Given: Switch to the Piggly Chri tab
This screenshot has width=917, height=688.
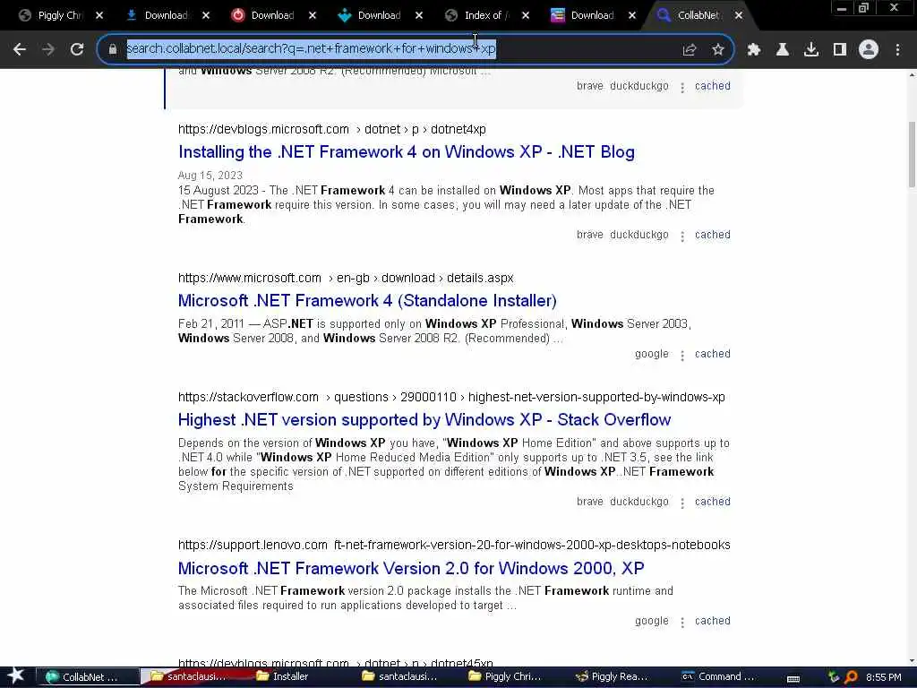Looking at the screenshot, I should click(x=51, y=15).
